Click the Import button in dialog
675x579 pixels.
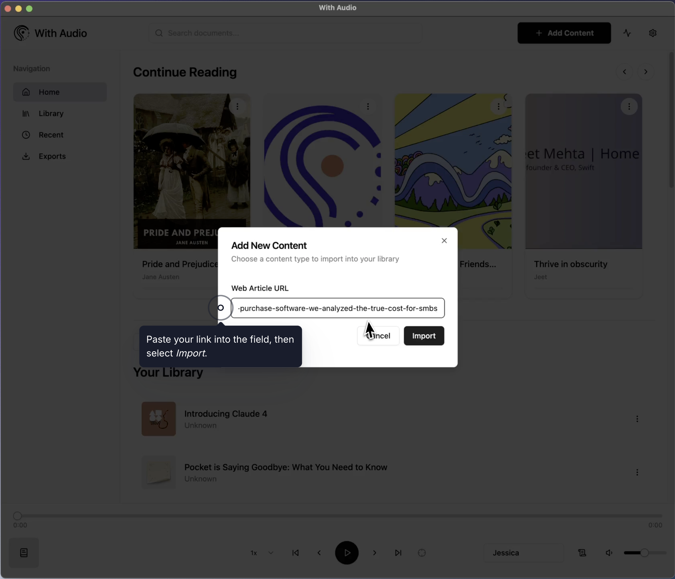coord(424,336)
